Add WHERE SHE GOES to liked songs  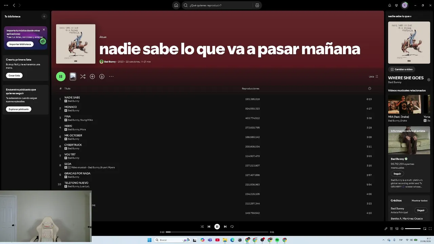click(x=429, y=80)
